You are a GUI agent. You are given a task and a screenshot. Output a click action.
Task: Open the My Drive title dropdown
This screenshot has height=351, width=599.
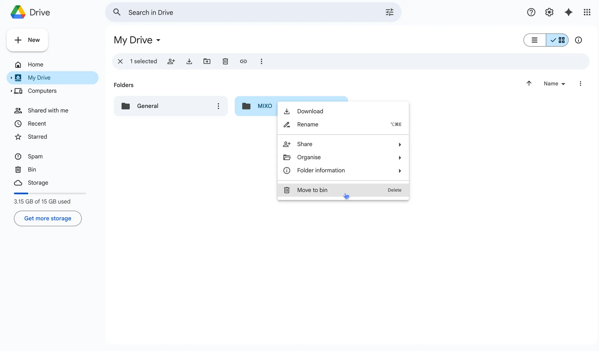click(x=137, y=40)
